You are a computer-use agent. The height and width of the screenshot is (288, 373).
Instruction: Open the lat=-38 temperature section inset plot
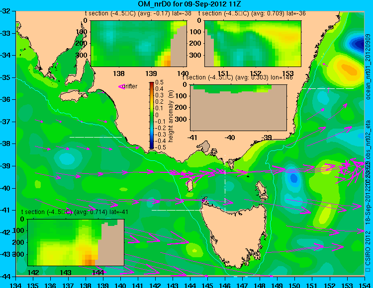(139, 44)
